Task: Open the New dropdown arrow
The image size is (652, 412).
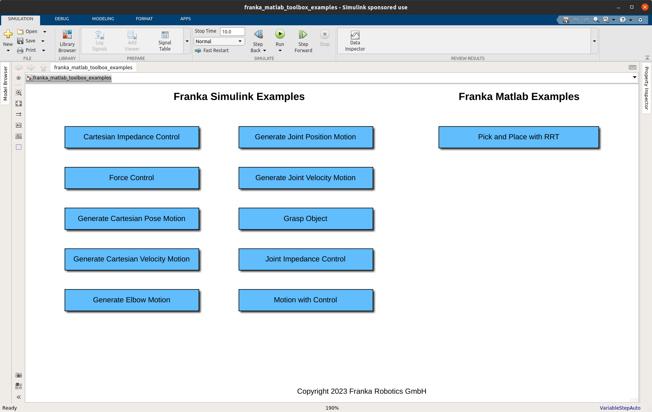Action: click(x=8, y=51)
